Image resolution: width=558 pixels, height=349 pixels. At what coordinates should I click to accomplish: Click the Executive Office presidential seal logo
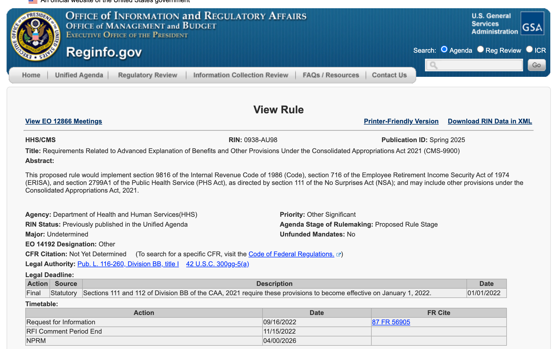pyautogui.click(x=35, y=36)
